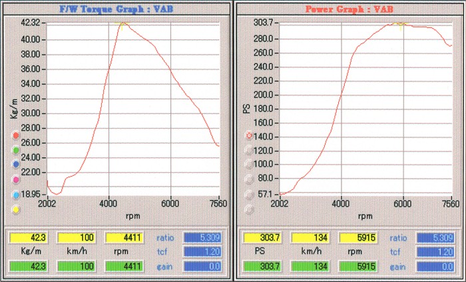Select the second gray trace selector in Power Graph

click(x=249, y=164)
